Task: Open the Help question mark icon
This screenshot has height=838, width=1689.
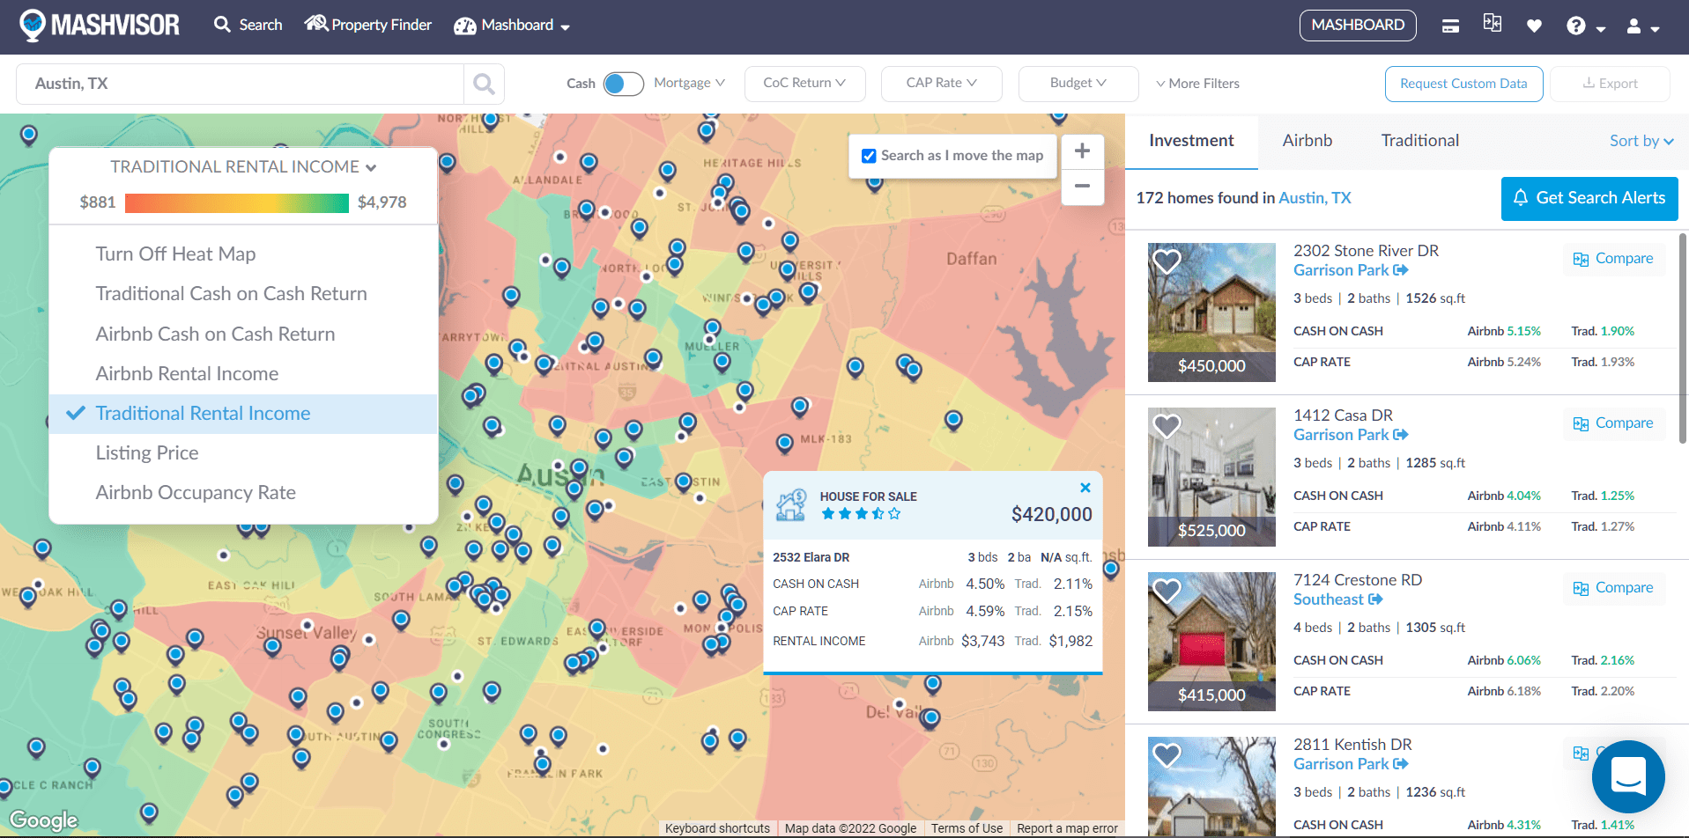Action: (x=1574, y=25)
